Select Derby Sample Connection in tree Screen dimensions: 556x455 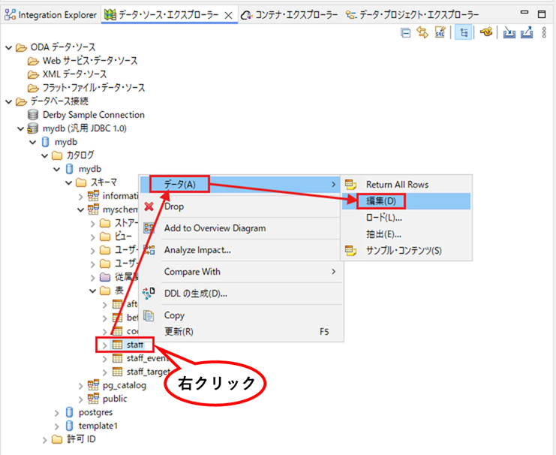(93, 115)
